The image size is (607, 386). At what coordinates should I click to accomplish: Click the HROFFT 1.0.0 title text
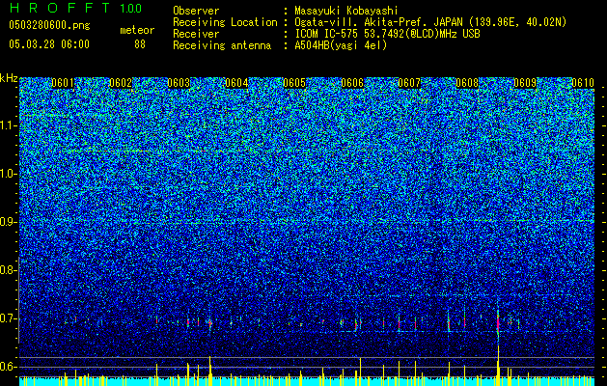pos(75,8)
